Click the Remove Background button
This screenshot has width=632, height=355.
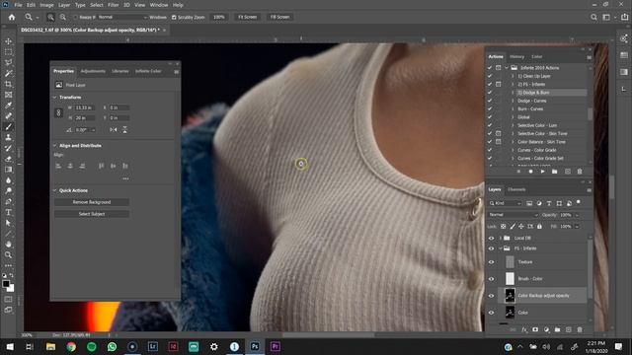[92, 202]
